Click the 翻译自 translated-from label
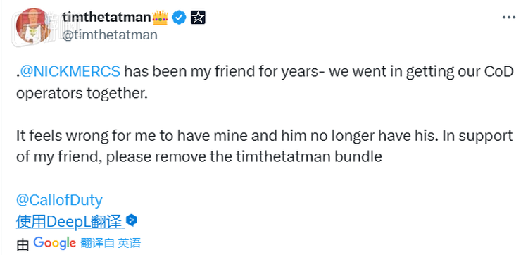The height and width of the screenshot is (255, 528). click(98, 243)
